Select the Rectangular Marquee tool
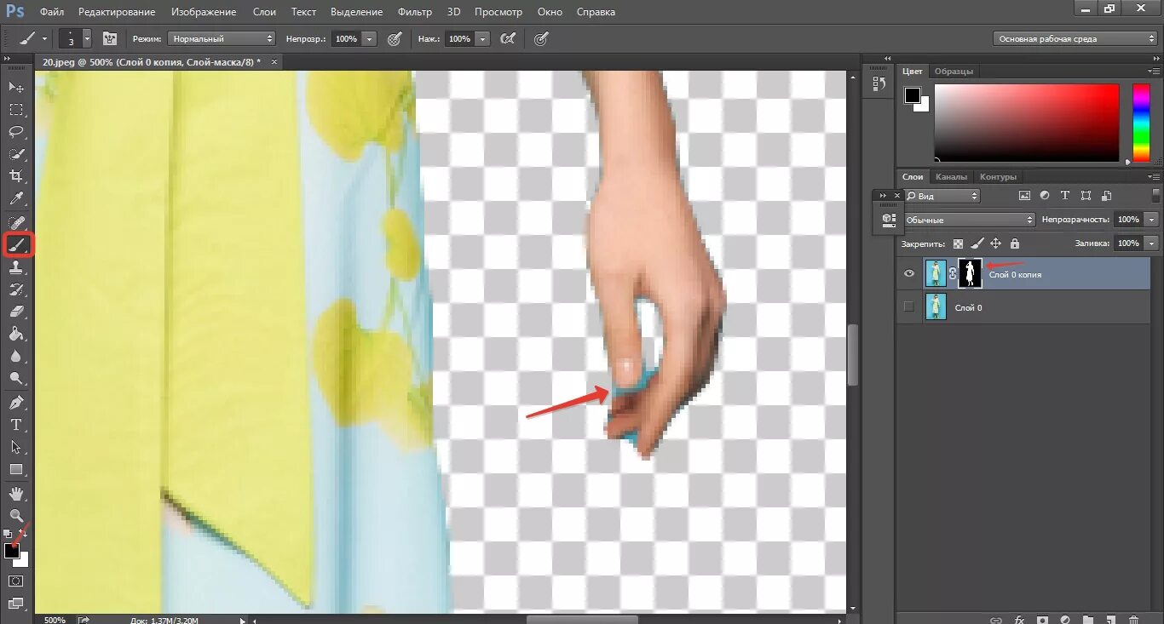The height and width of the screenshot is (624, 1164). tap(16, 110)
